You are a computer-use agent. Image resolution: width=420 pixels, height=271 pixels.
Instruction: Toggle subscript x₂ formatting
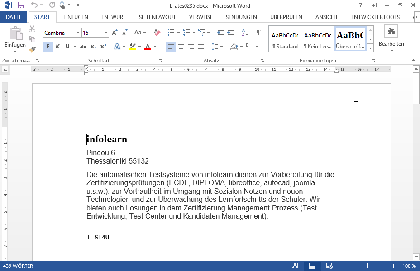tap(93, 47)
